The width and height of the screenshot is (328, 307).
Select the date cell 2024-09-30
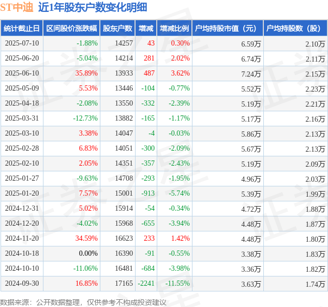pyautogui.click(x=22, y=283)
